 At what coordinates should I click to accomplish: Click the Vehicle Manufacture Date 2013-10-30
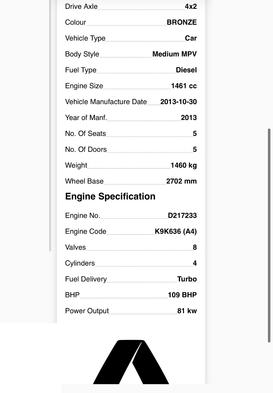[179, 102]
